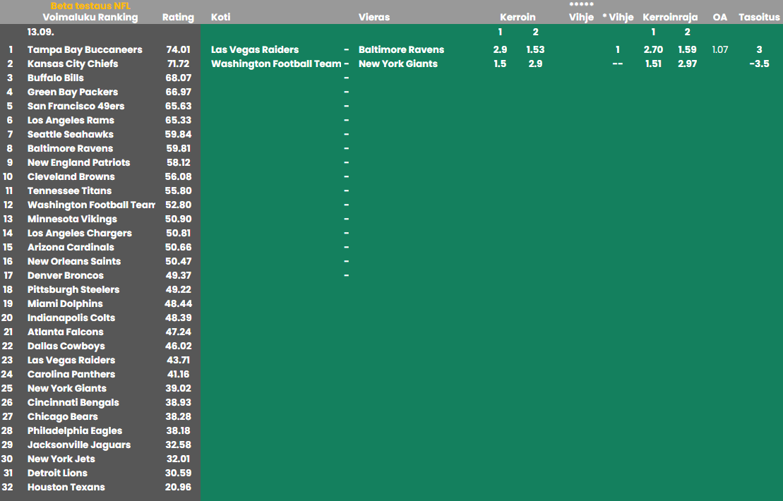This screenshot has height=501, width=783.
Task: Click the 'Vieras' column header
Action: tap(374, 17)
